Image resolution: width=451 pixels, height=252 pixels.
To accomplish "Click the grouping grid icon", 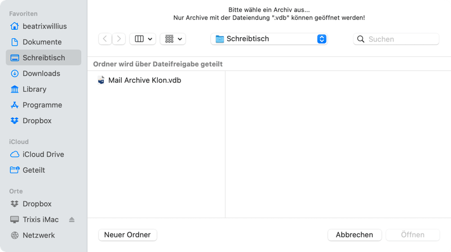I will [x=170, y=39].
